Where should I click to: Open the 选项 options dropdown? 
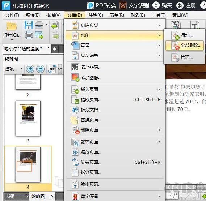(13, 69)
